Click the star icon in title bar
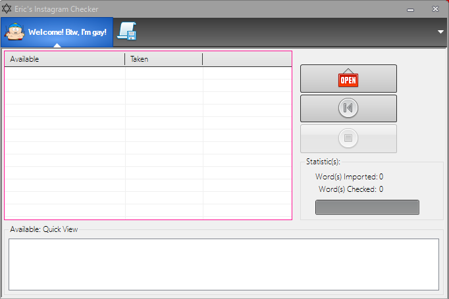 tap(7, 9)
